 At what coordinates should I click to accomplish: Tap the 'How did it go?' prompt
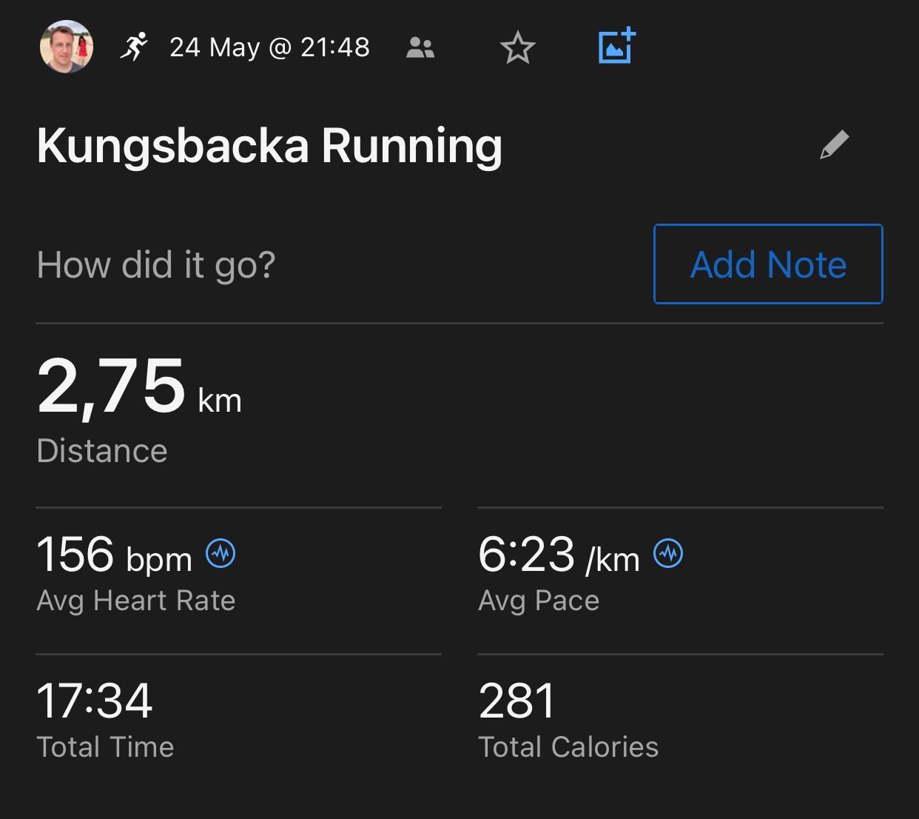(x=156, y=265)
